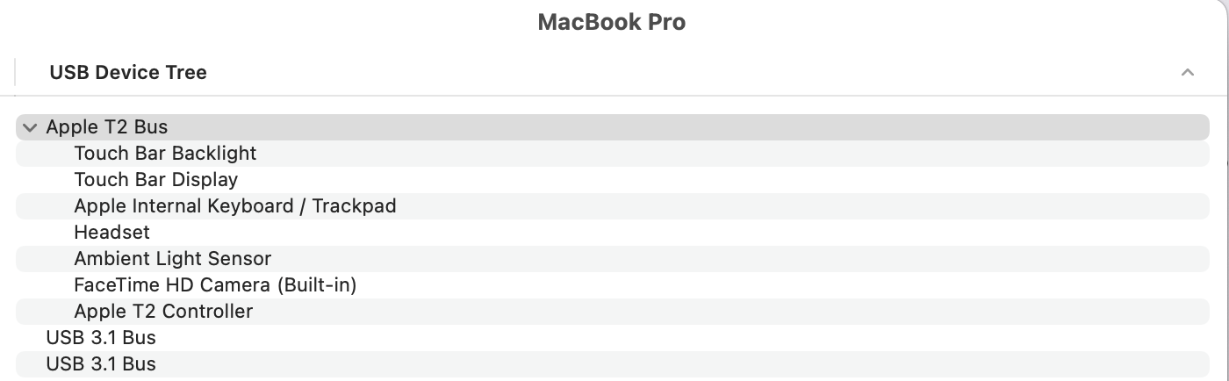This screenshot has width=1229, height=381.
Task: Click the MacBook Pro window title
Action: pyautogui.click(x=611, y=23)
